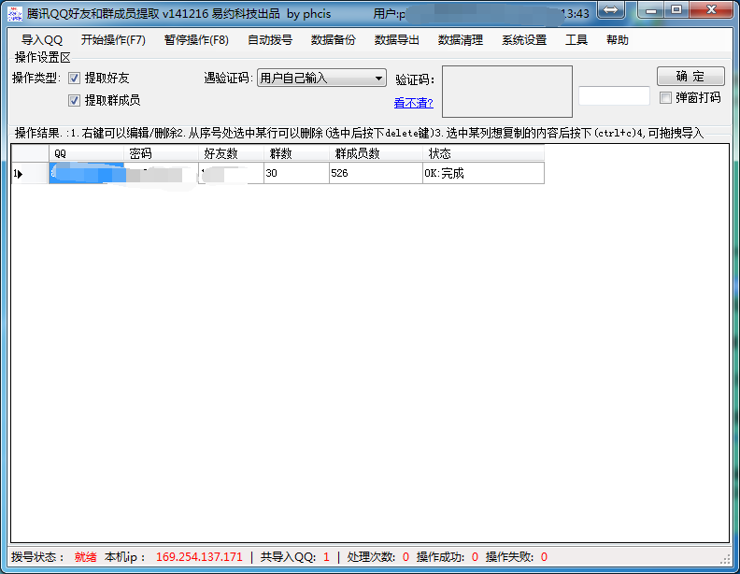Viewport: 740px width, 574px height.
Task: Select row 1 by its row-number cell
Action: coord(30,173)
